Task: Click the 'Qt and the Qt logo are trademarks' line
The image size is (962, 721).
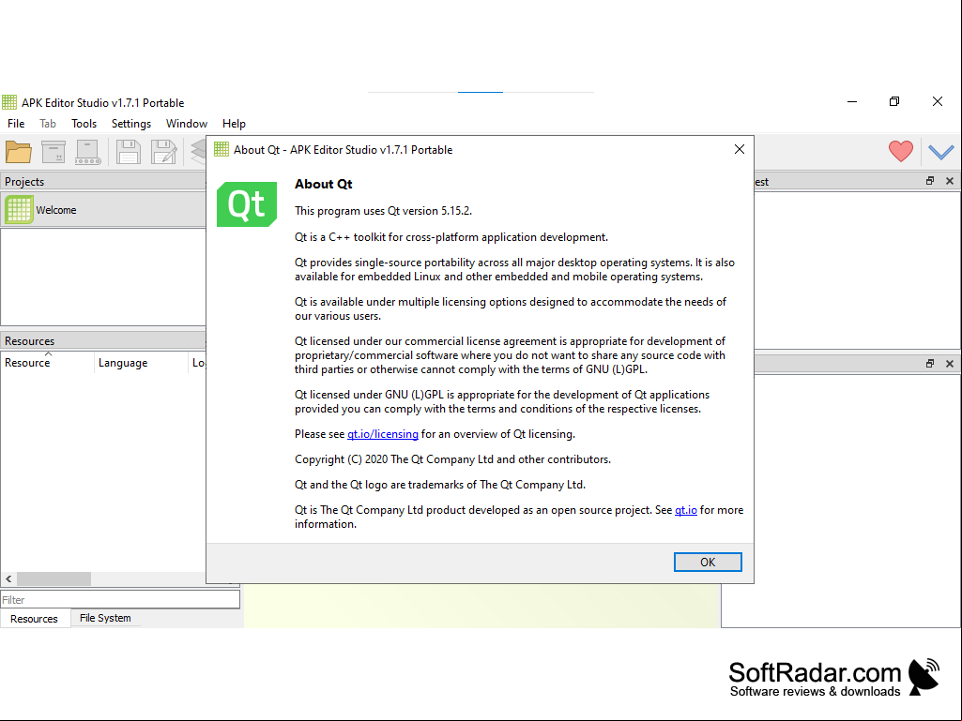Action: (440, 485)
